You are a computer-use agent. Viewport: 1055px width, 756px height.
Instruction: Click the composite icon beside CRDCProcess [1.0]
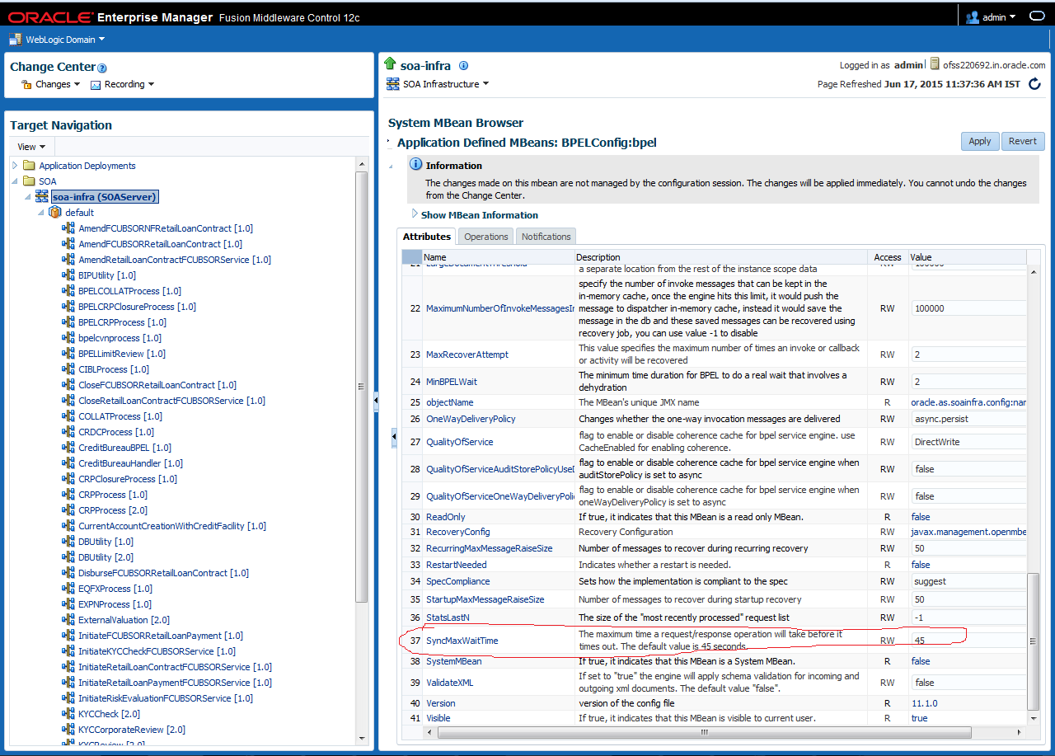(x=68, y=432)
